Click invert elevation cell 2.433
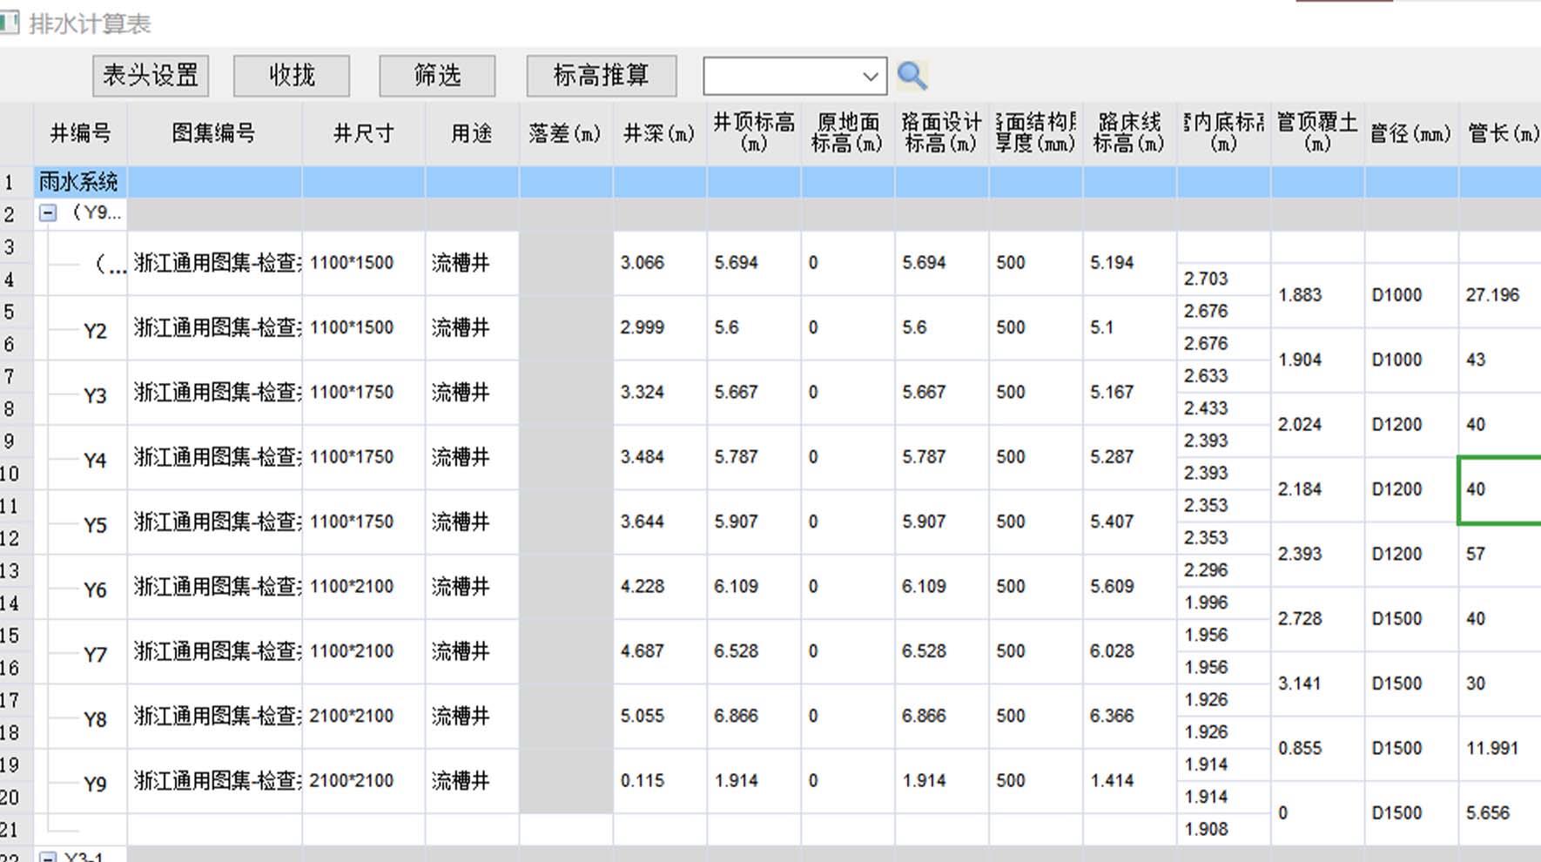Viewport: 1541px width, 862px height. pyautogui.click(x=1223, y=408)
